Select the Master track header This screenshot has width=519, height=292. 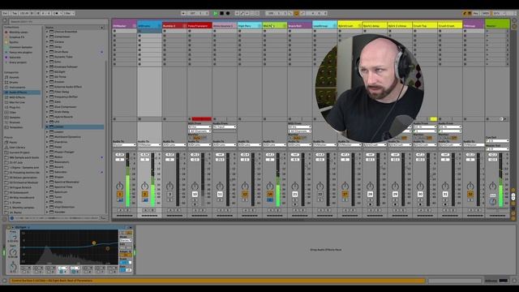(x=497, y=25)
